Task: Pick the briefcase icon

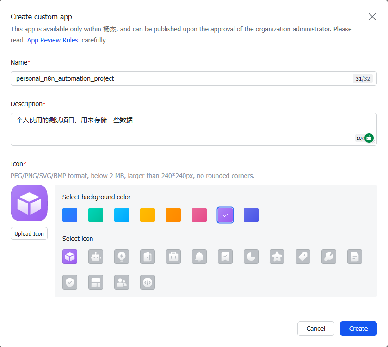Action: click(x=173, y=257)
